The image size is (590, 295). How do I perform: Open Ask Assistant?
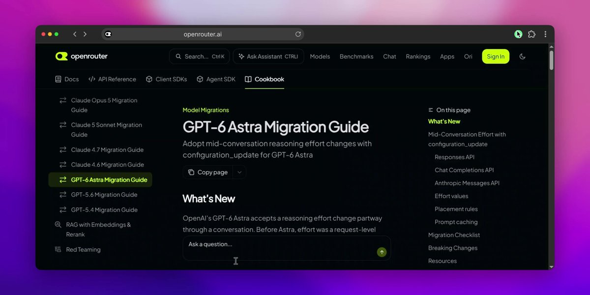click(268, 57)
